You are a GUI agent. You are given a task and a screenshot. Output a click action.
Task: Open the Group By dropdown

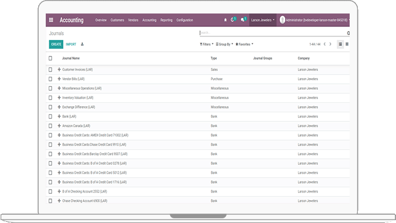[x=224, y=44]
